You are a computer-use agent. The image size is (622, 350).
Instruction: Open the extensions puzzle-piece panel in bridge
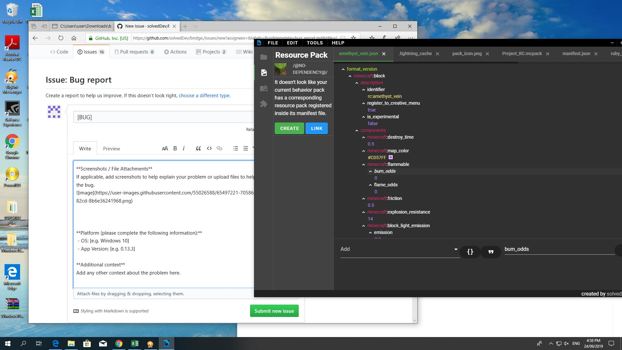[x=264, y=104]
